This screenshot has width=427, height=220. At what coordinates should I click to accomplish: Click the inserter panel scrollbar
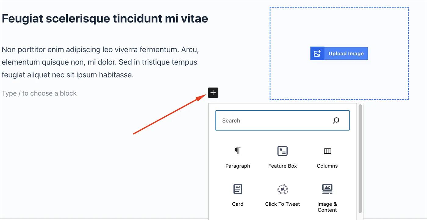click(360, 158)
